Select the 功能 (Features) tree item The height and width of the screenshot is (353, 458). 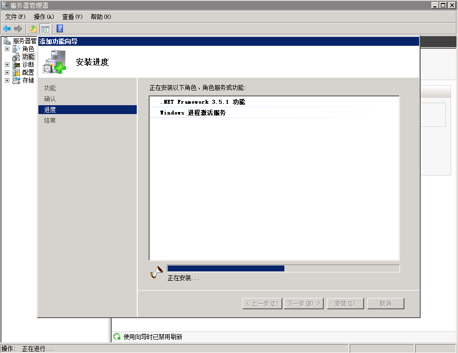click(x=28, y=57)
